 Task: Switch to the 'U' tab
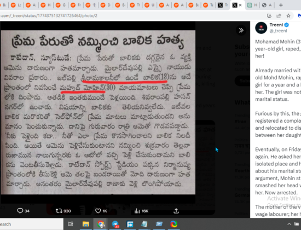149,5
